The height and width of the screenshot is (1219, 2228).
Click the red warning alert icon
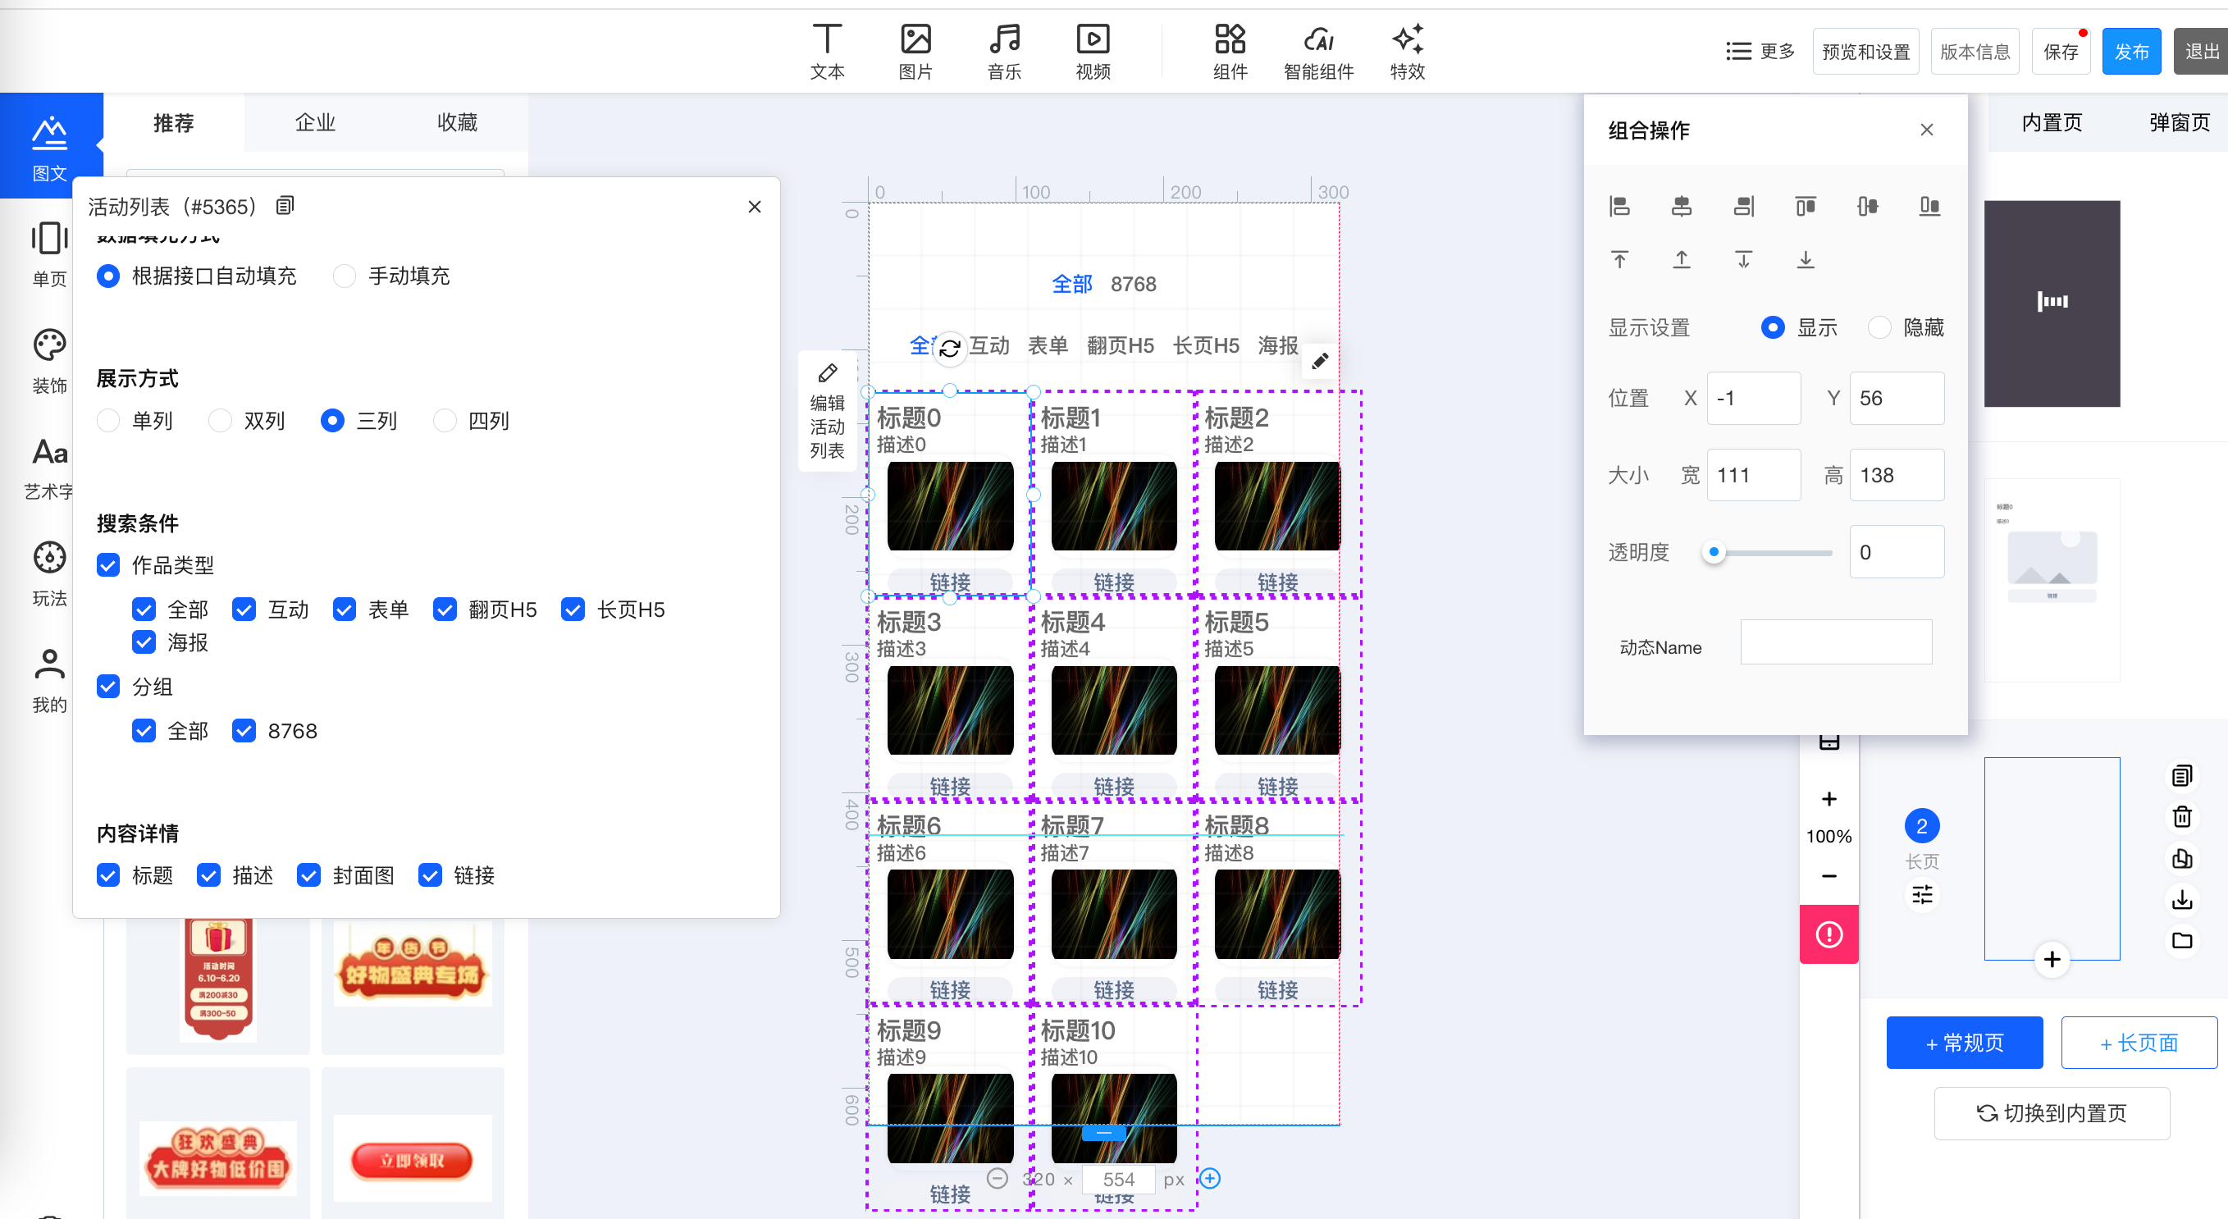pyautogui.click(x=1829, y=934)
